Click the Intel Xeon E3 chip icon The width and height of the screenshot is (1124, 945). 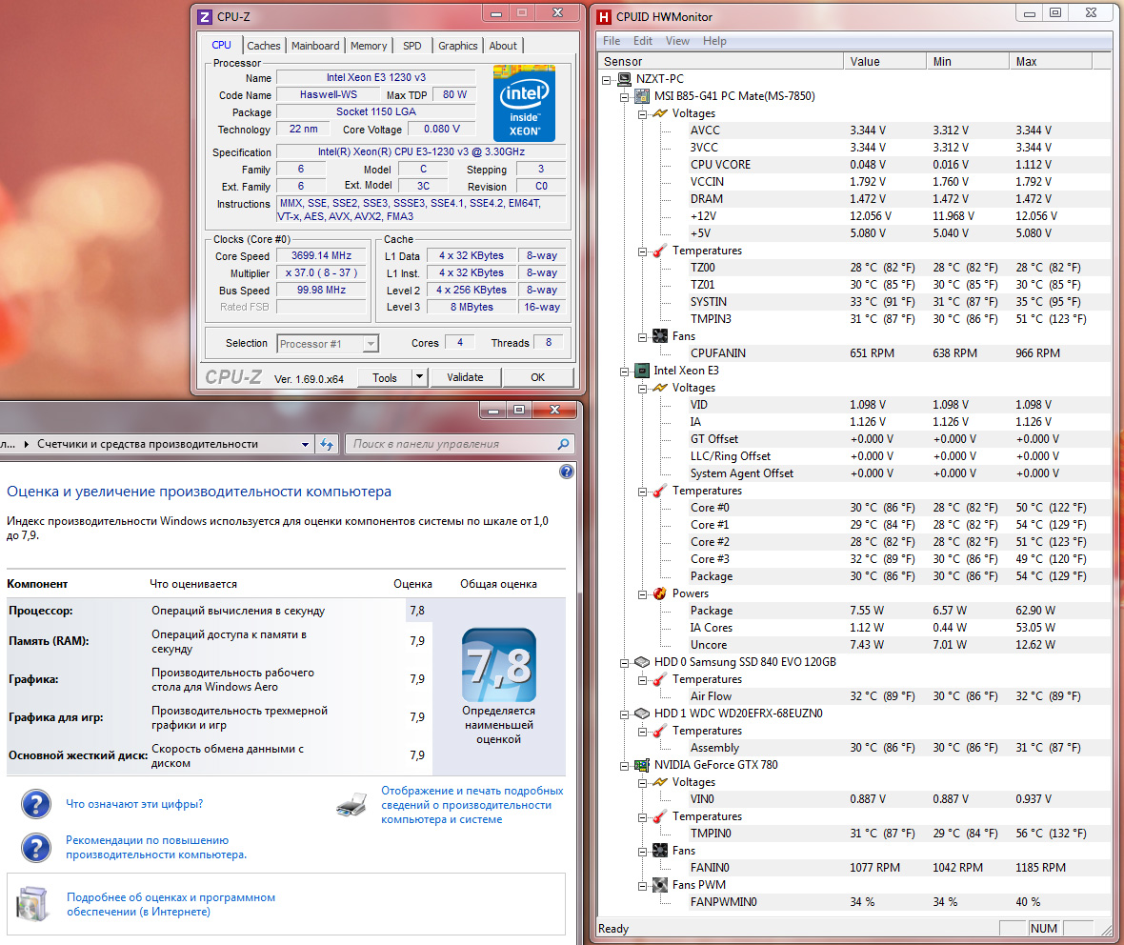point(642,371)
